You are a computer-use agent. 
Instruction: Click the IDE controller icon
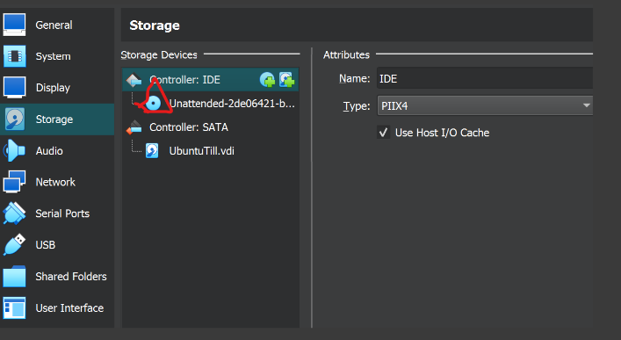(134, 80)
